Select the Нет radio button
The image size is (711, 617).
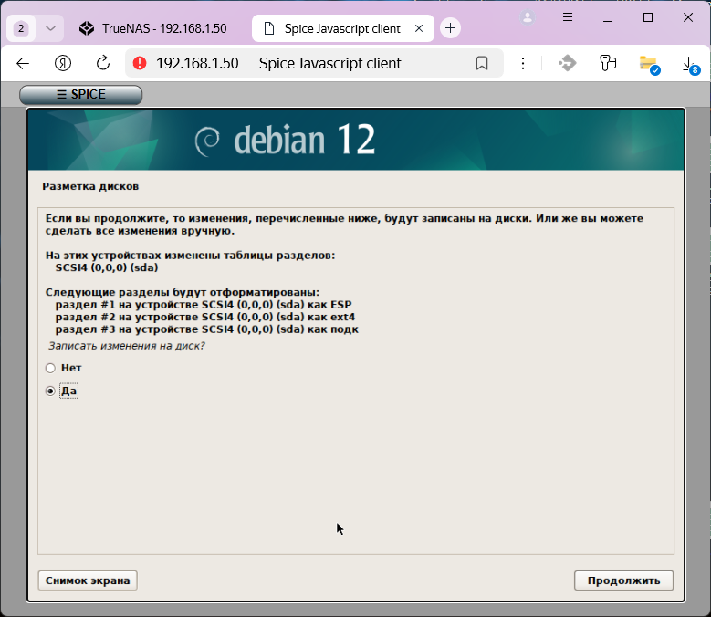pyautogui.click(x=50, y=368)
